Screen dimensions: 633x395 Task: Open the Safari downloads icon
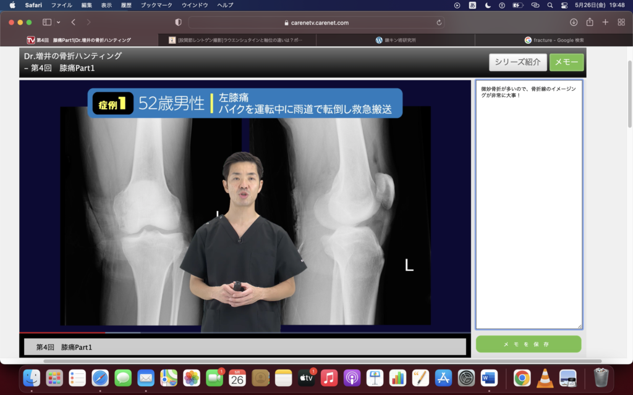(574, 22)
